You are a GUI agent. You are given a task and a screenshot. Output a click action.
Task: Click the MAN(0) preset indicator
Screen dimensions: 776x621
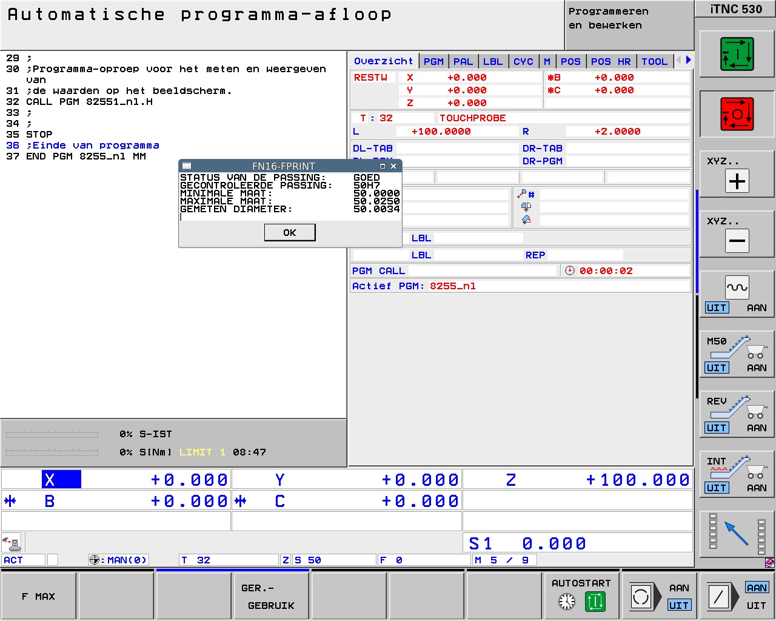pos(119,560)
